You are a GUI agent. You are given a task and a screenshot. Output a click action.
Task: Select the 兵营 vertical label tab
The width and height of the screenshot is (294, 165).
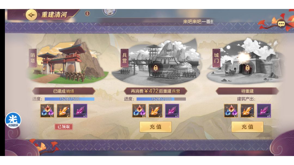pyautogui.click(x=124, y=58)
